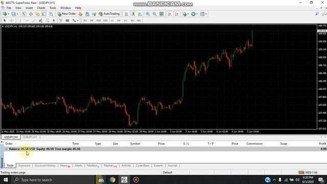
Task: Toggle the Terminal panel icon
Action: 44,14
